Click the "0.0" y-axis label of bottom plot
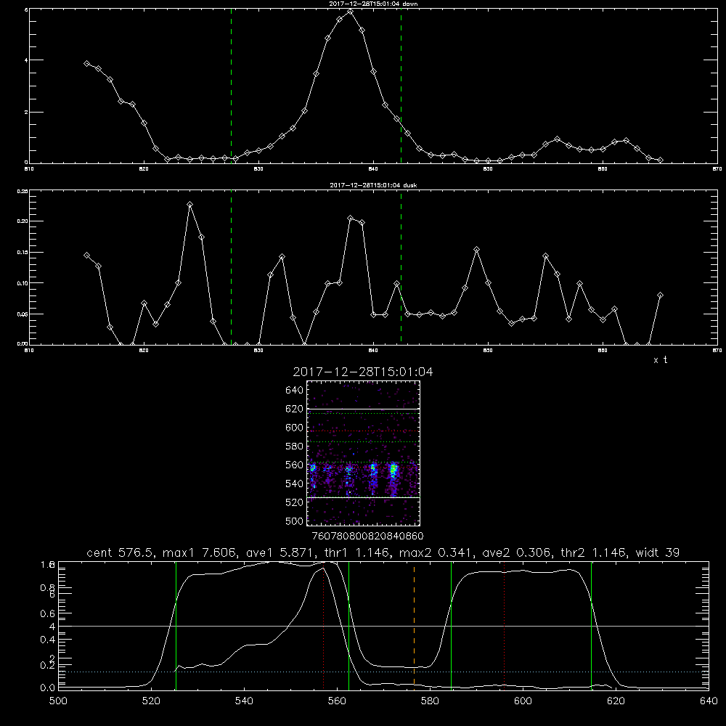 point(48,688)
